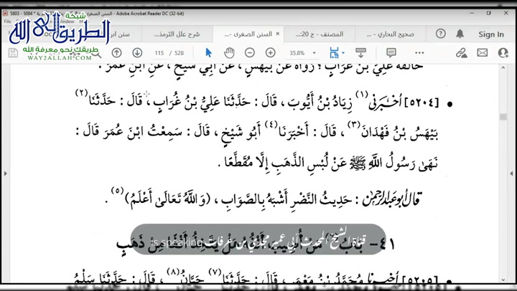Switch to the المصنف - ج 20 tab
Image resolution: width=517 pixels, height=291 pixels.
pyautogui.click(x=320, y=34)
